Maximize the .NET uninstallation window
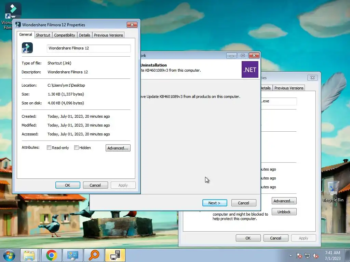Viewport: 350px width, 262px height. pyautogui.click(x=243, y=56)
